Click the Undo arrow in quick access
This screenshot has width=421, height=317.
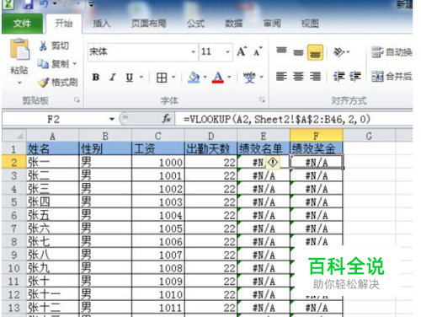point(44,4)
